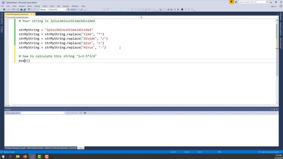The width and height of the screenshot is (283, 159).
Task: Click the Undo arrow icon
Action: (29, 10)
